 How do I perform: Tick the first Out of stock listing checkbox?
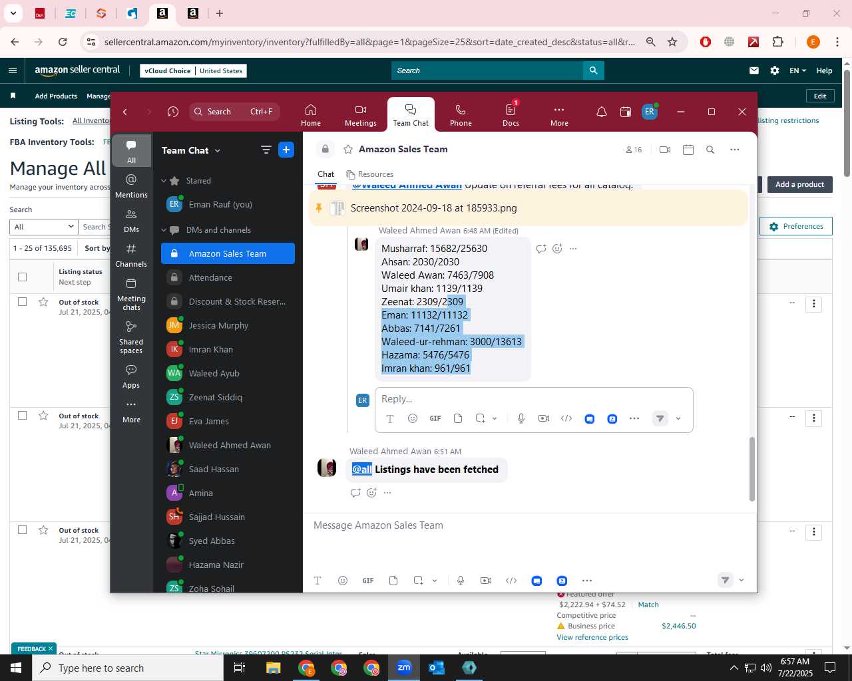22,302
